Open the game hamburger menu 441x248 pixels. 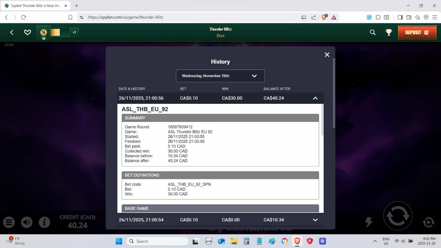tap(9, 222)
